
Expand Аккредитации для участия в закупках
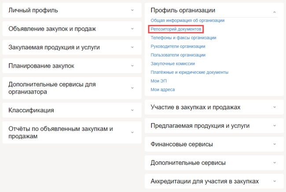coord(214,181)
